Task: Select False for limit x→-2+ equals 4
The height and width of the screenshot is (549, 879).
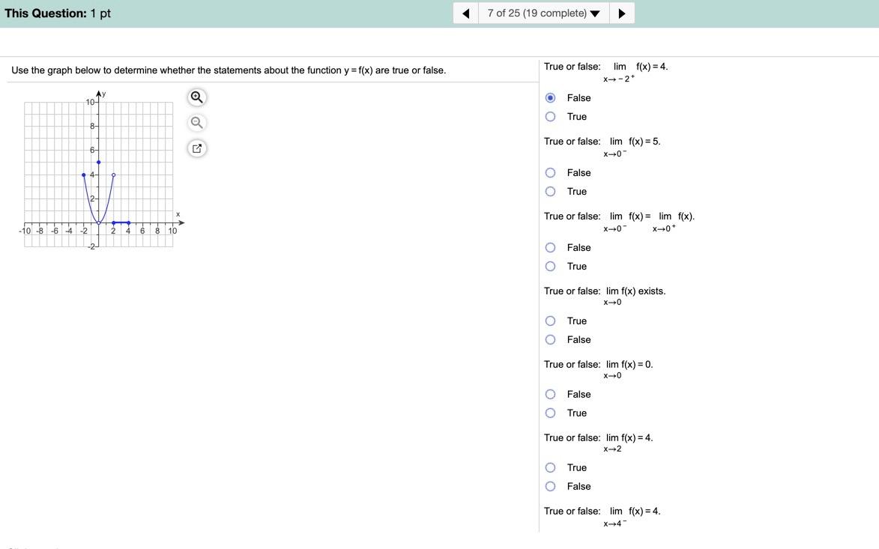Action: click(x=551, y=98)
